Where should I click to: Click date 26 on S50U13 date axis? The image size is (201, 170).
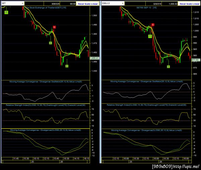click(160, 162)
